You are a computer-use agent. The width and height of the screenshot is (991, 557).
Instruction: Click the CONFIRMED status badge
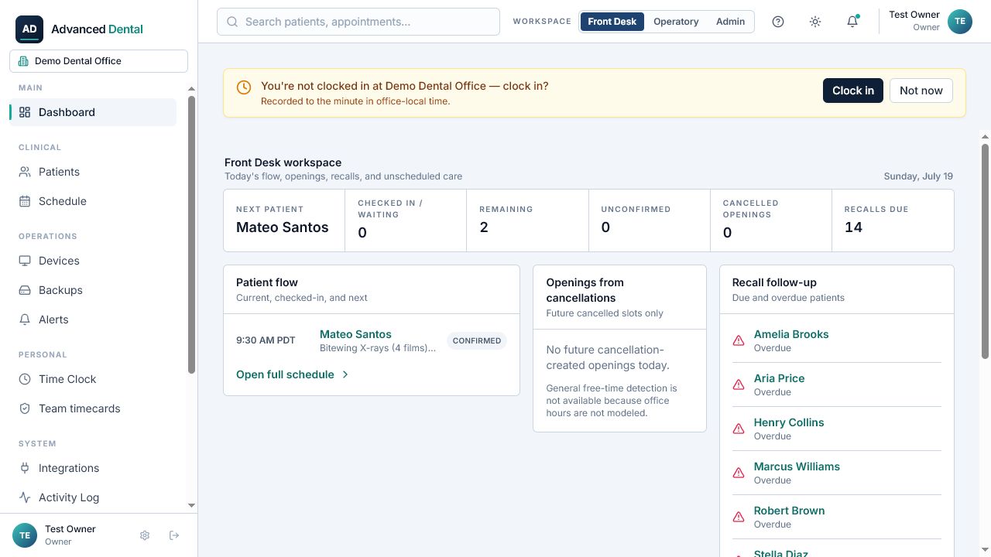pos(477,340)
